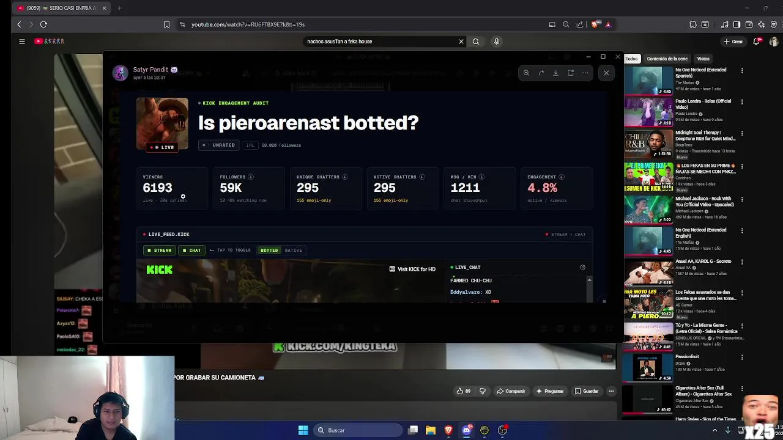Screen dimensions: 783x440
Task: Open live chat settings gear
Action: click(582, 267)
